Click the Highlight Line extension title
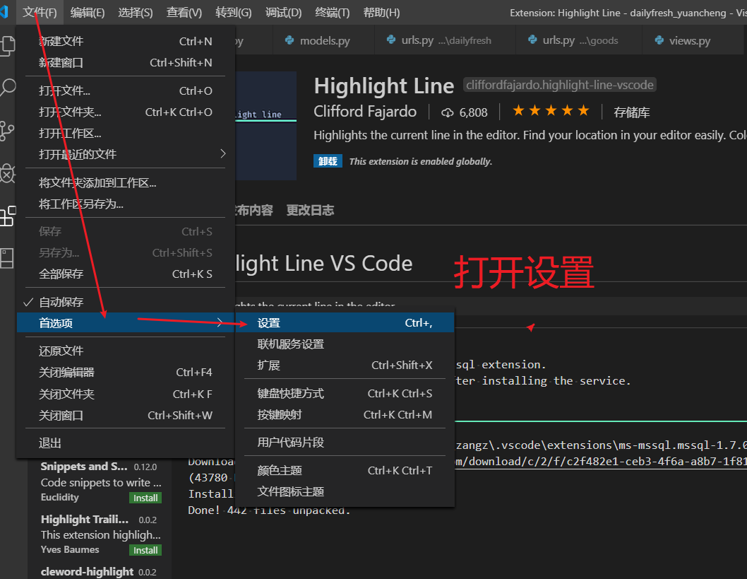This screenshot has width=747, height=579. pyautogui.click(x=384, y=86)
